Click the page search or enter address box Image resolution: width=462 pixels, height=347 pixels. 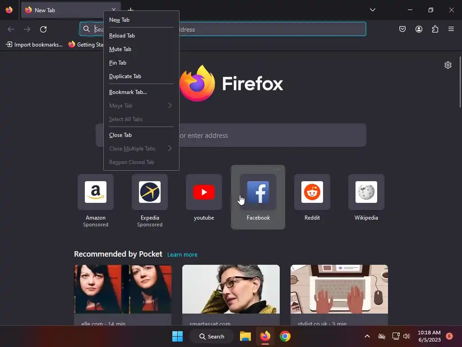click(x=231, y=135)
